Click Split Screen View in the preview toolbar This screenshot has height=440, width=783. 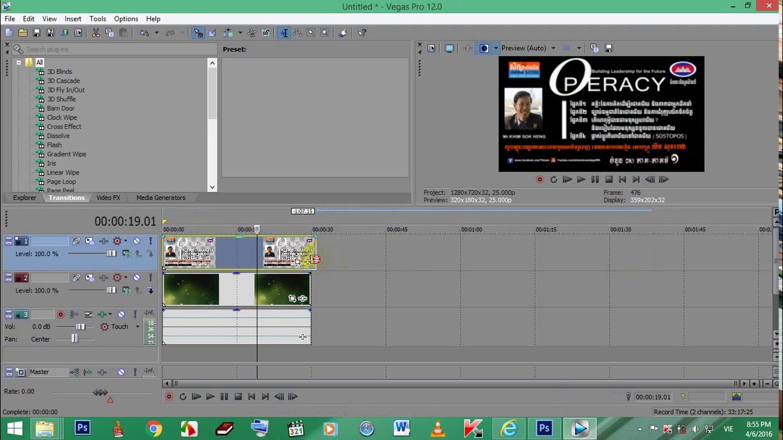tap(484, 48)
